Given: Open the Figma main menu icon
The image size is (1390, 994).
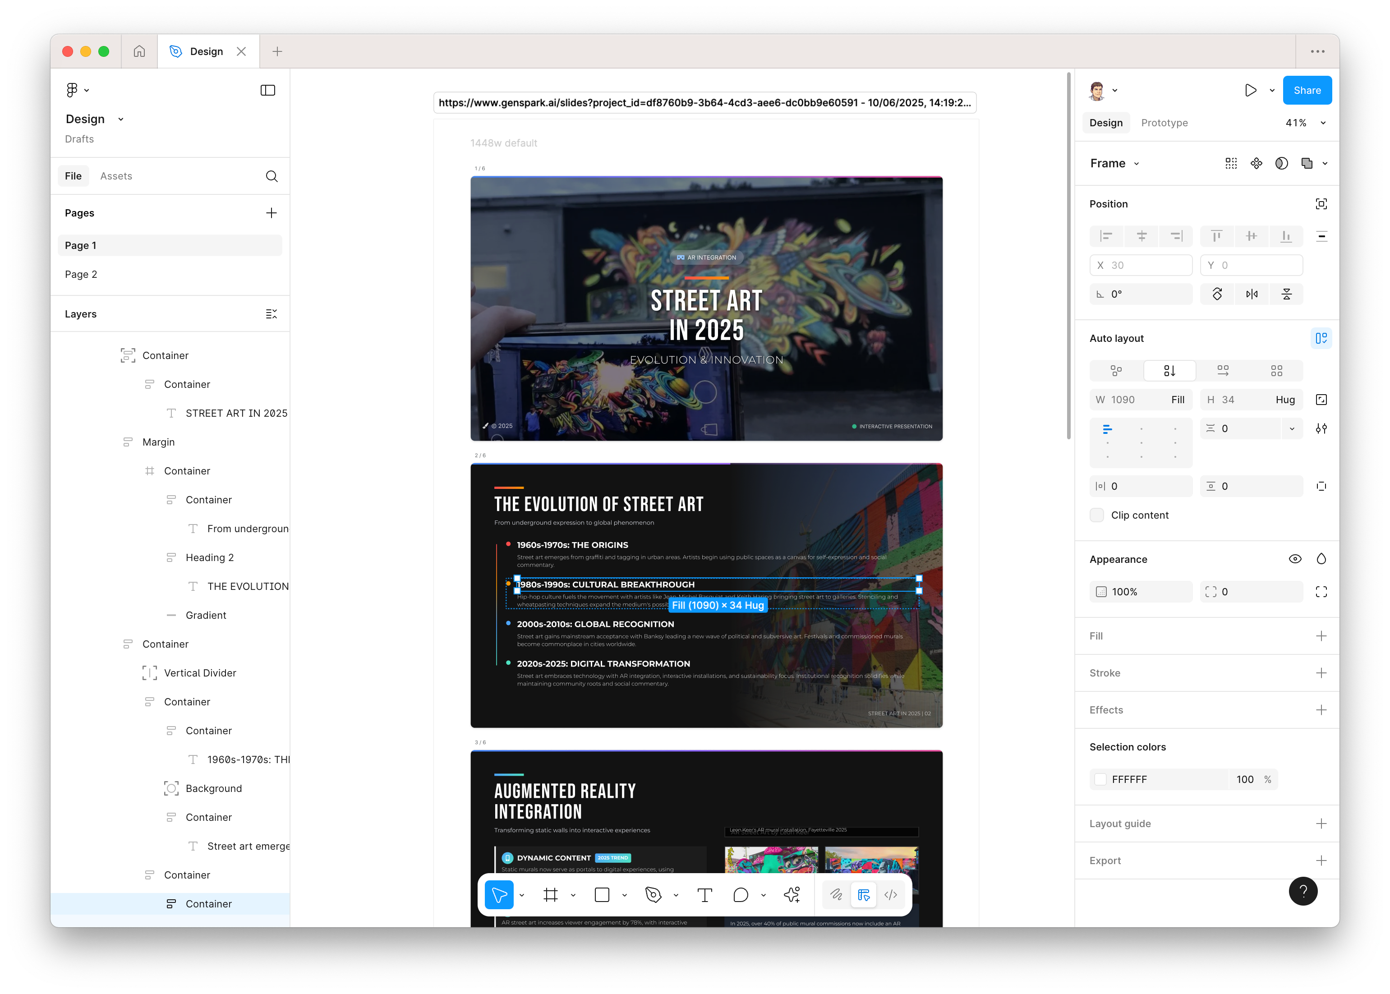Looking at the screenshot, I should (72, 90).
